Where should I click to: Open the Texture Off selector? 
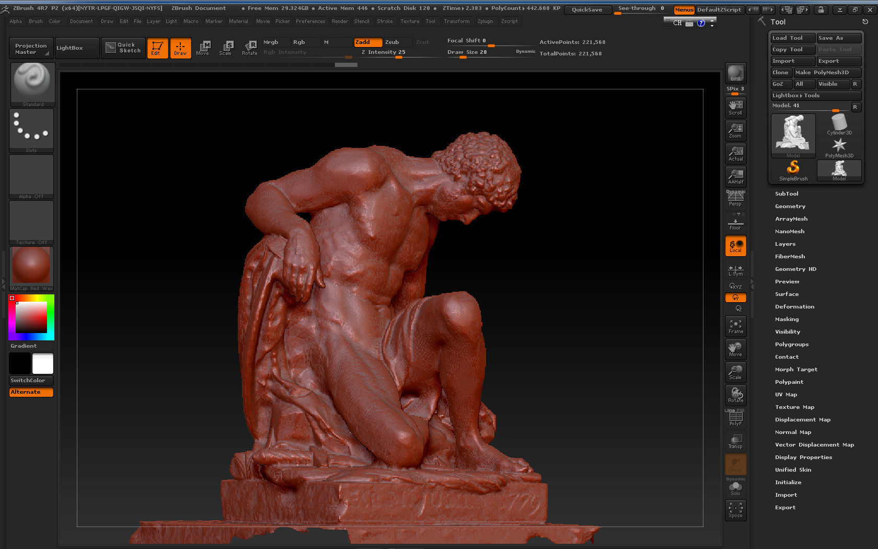(x=32, y=223)
